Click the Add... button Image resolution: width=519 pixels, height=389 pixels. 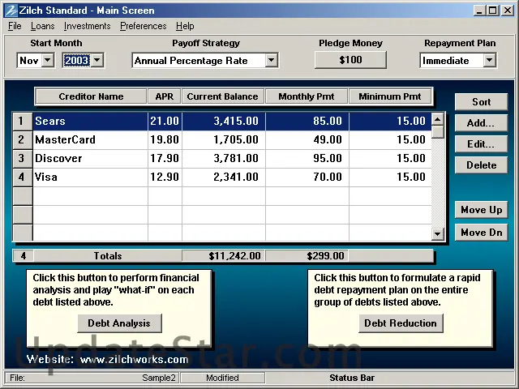[481, 123]
